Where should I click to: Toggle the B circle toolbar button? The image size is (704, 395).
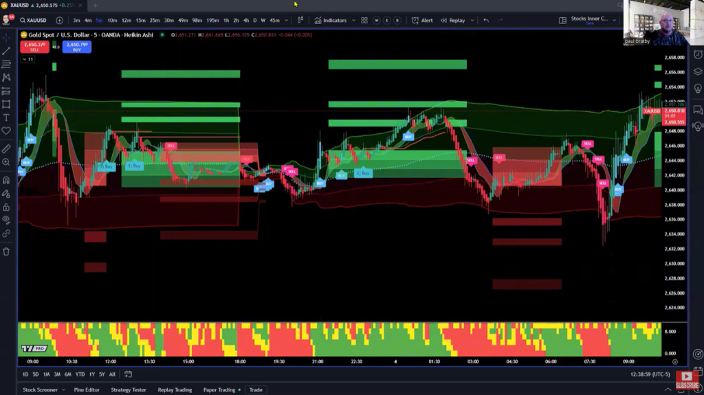(397, 20)
